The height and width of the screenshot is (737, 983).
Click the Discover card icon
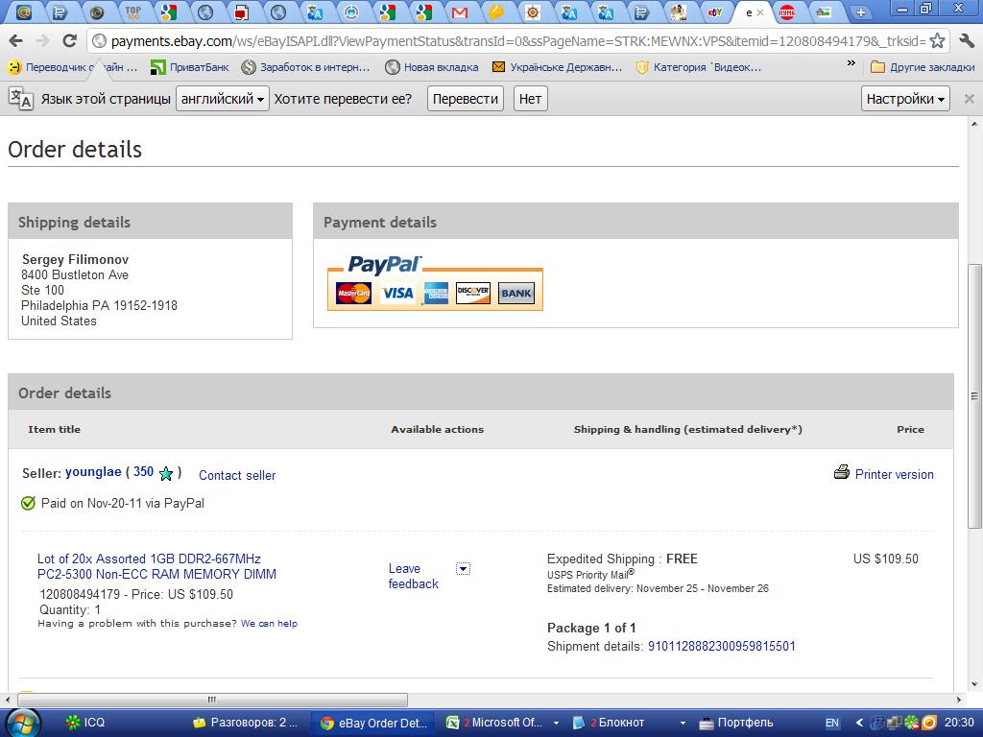pos(473,293)
